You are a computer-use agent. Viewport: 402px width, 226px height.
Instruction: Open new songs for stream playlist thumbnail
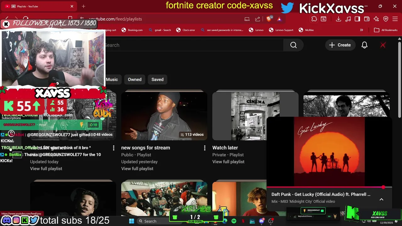tap(164, 116)
